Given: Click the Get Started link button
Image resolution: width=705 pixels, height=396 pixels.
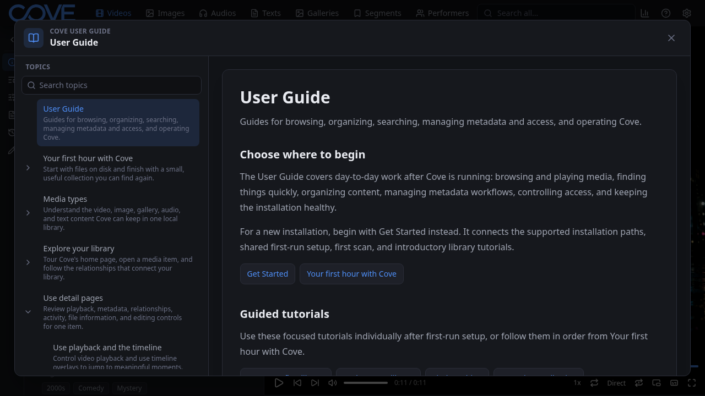Looking at the screenshot, I should click(x=267, y=274).
